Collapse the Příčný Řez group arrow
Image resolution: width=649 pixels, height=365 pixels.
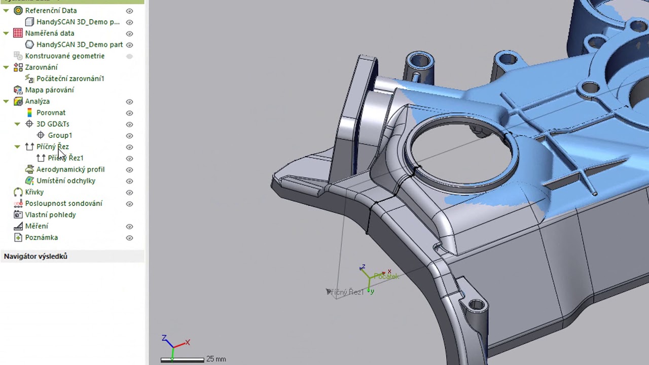17,147
